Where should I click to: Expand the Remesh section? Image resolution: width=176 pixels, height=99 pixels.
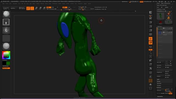(159, 84)
